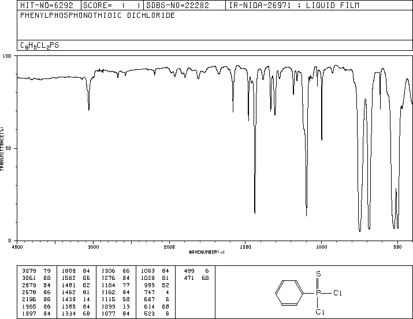Select the 1115 peak entry in table
This screenshot has height=319, width=413.
[109, 299]
